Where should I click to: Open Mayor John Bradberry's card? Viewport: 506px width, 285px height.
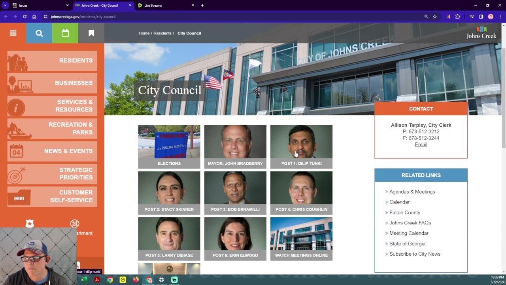tap(235, 147)
